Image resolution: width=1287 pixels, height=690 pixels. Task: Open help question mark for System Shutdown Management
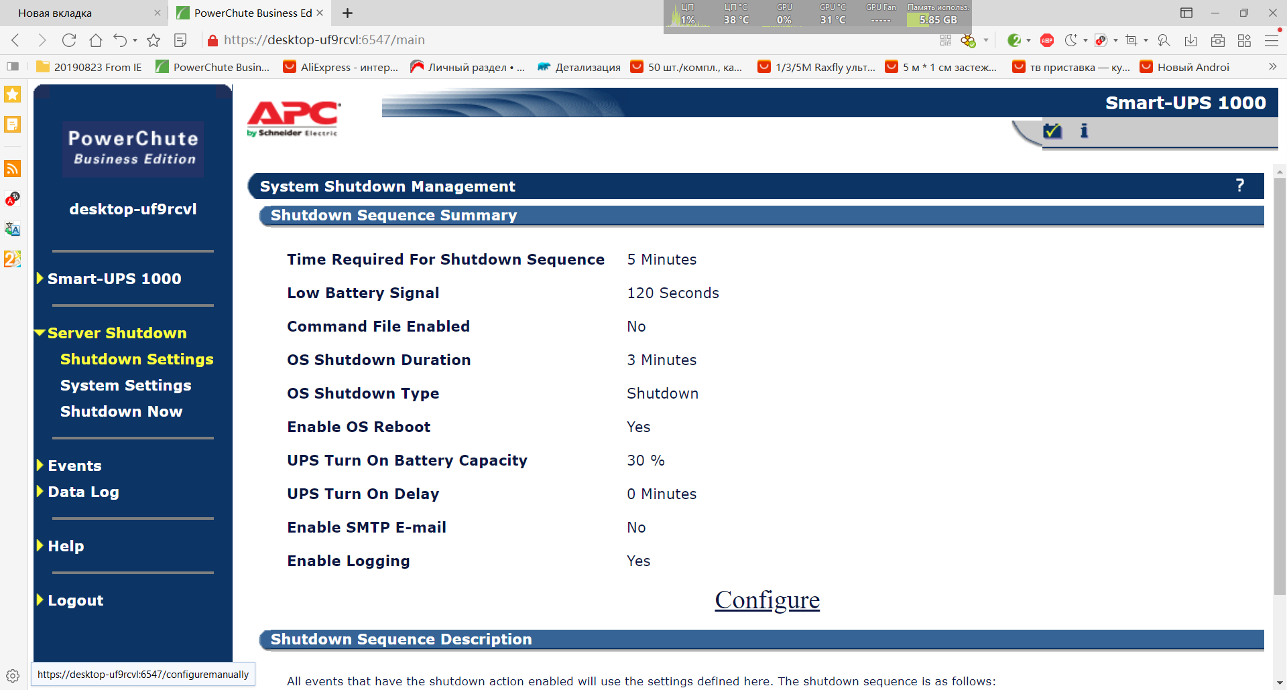1240,186
